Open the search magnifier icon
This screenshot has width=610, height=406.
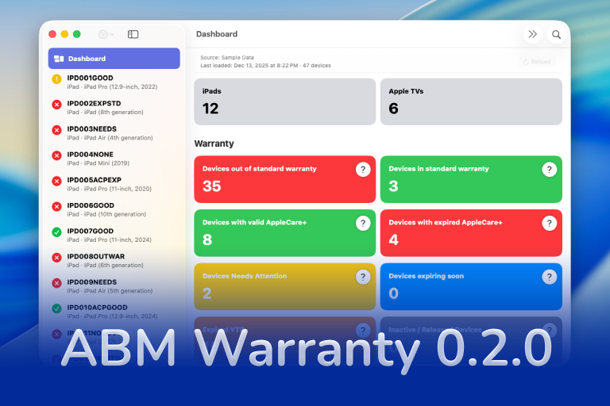556,34
